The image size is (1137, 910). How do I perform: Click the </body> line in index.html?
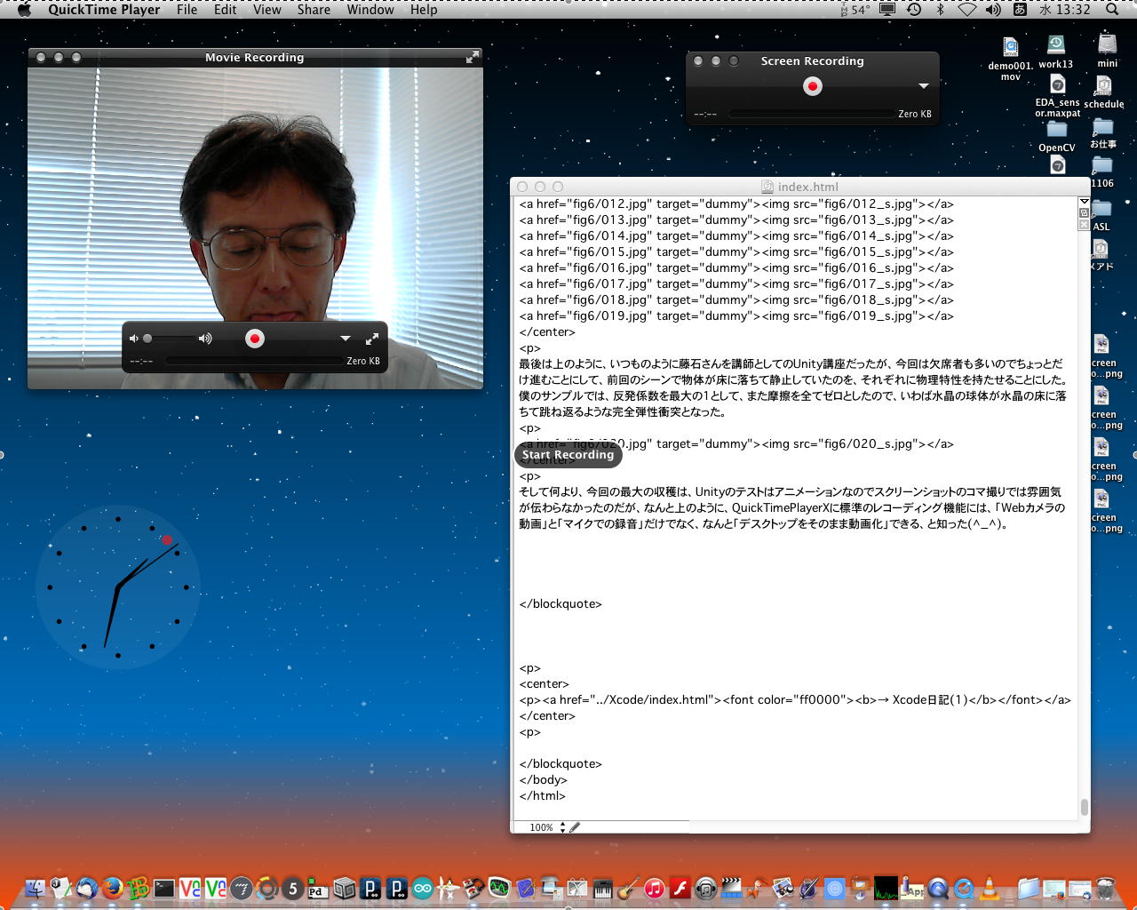pyautogui.click(x=544, y=780)
